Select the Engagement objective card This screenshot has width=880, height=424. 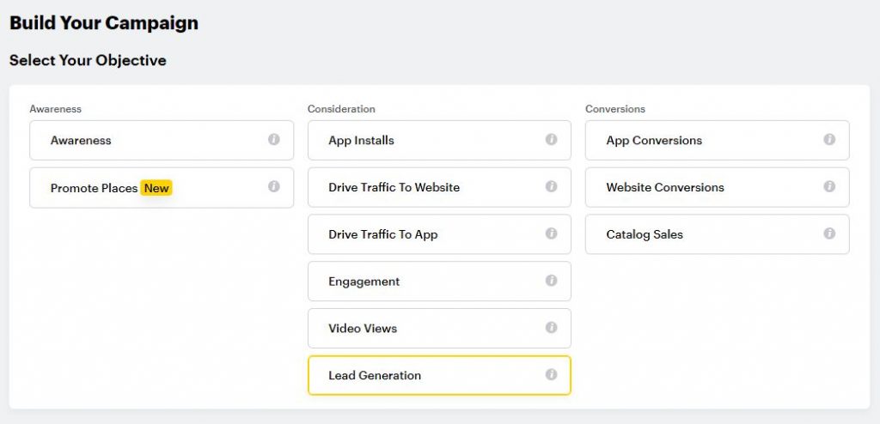[x=439, y=281]
